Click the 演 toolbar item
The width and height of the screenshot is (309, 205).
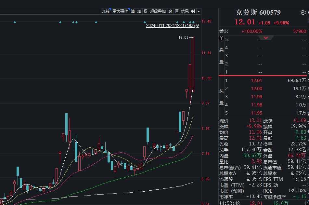[x=133, y=11]
